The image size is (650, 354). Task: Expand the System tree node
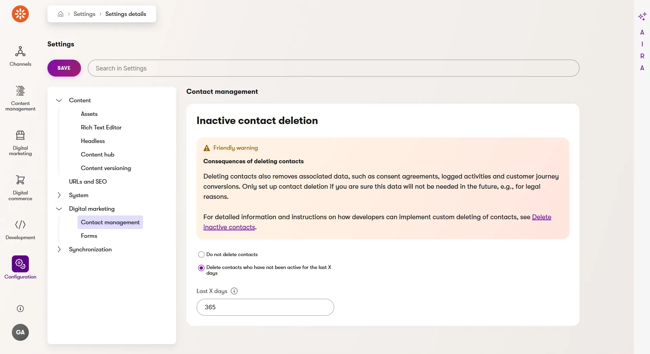59,195
